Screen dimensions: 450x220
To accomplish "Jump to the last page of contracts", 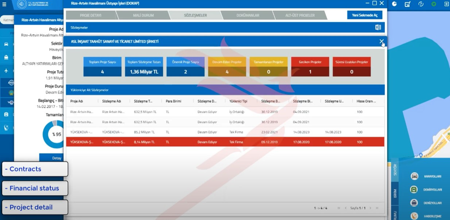I will point(377,208).
